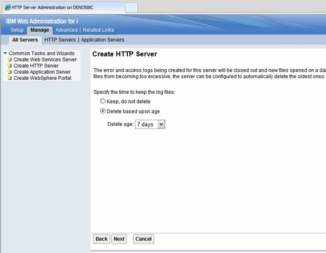
Task: Click the Next button
Action: coord(119,239)
